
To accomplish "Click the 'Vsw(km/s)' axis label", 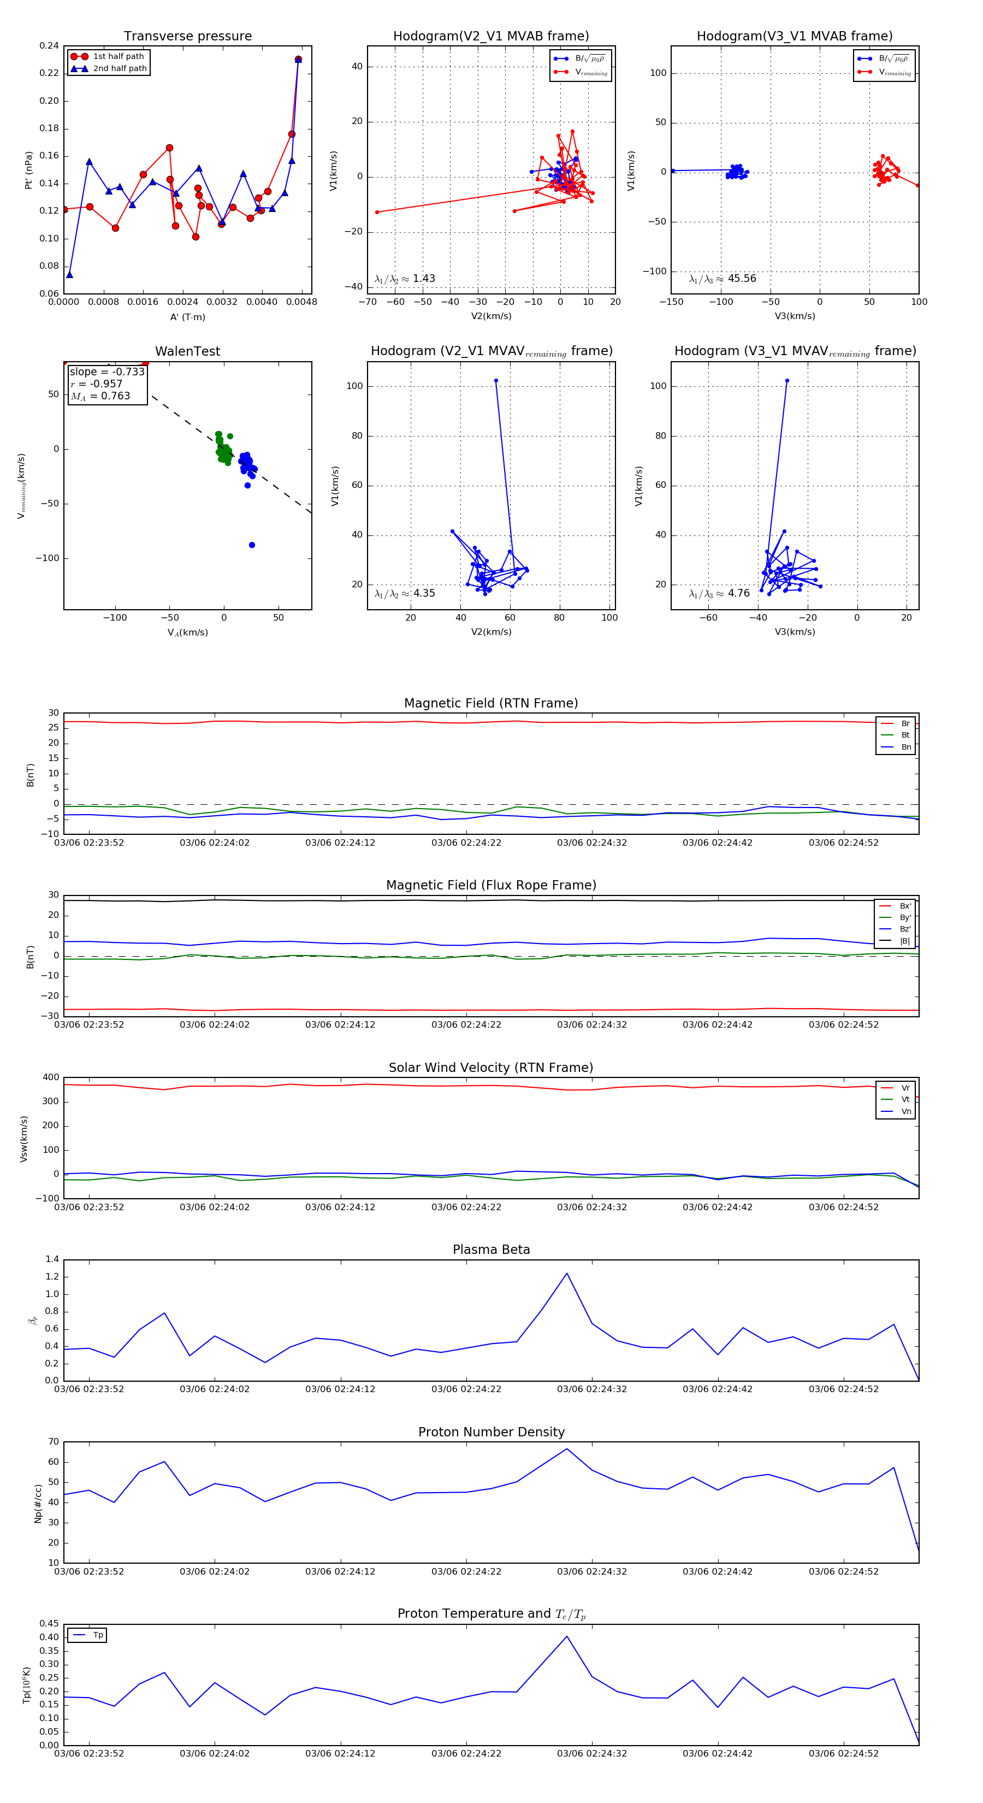I will pyautogui.click(x=23, y=1139).
